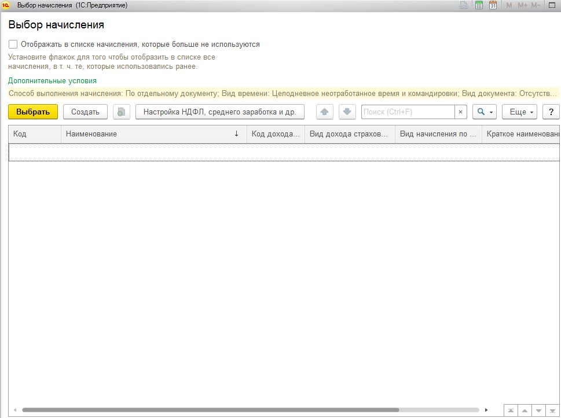Expand the Еще menu
Image resolution: width=561 pixels, height=418 pixels.
(x=519, y=112)
